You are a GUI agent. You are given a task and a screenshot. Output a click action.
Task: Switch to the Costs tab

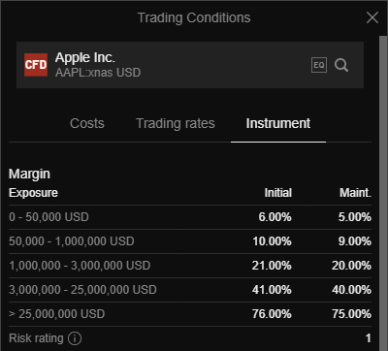coord(87,123)
